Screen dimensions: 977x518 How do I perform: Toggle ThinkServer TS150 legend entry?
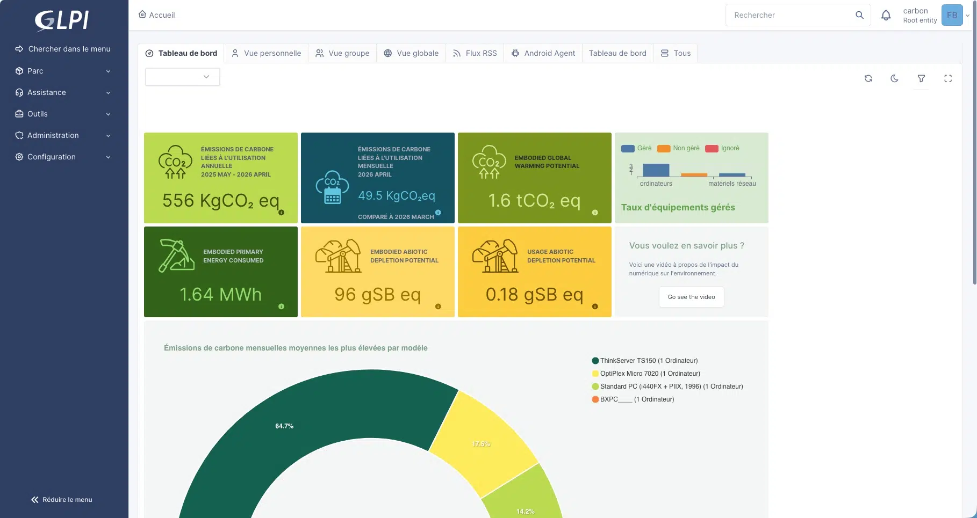(645, 361)
